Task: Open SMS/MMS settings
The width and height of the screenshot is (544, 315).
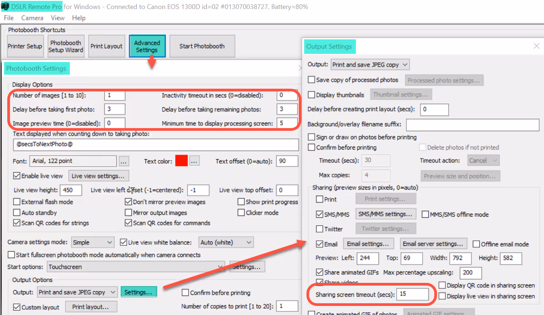Action: coord(385,214)
